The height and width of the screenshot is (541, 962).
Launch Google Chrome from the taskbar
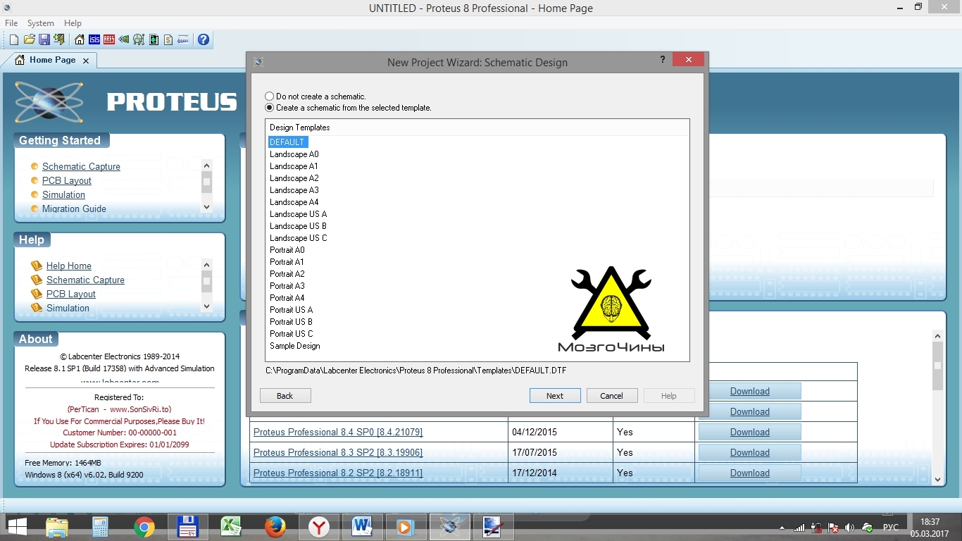click(144, 526)
